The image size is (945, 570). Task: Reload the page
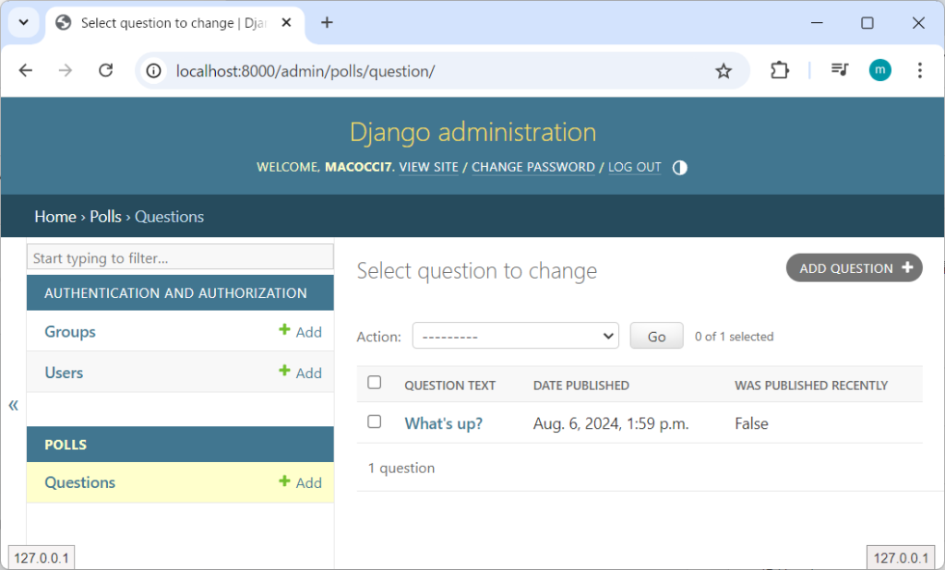pyautogui.click(x=106, y=71)
